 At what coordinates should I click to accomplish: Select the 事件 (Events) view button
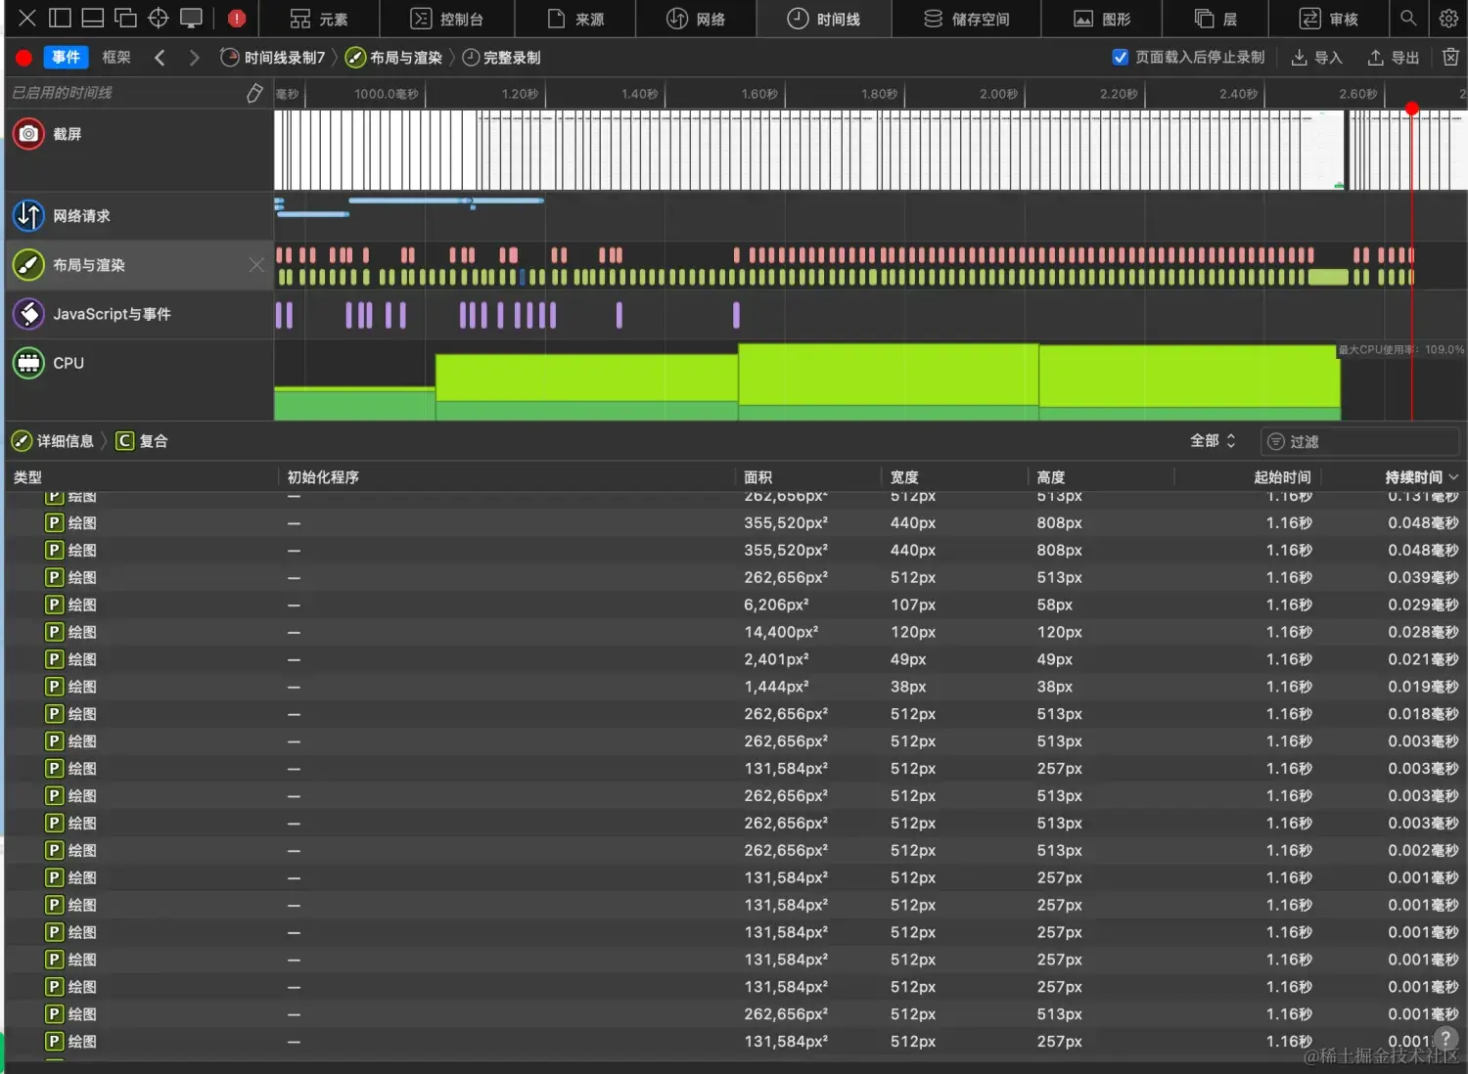(66, 58)
